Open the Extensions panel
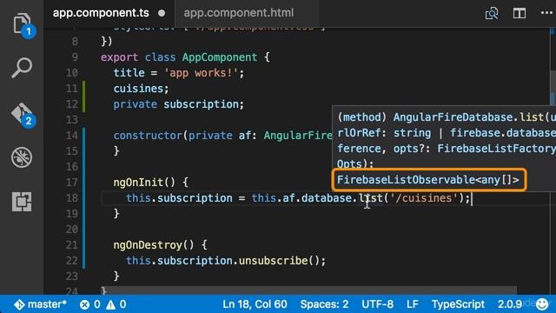 click(x=22, y=202)
